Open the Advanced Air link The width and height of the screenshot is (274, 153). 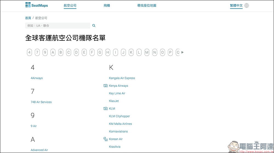[x=39, y=150]
